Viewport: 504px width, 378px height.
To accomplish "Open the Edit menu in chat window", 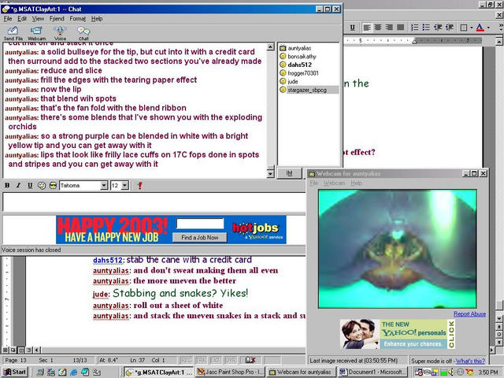I will tap(22, 19).
